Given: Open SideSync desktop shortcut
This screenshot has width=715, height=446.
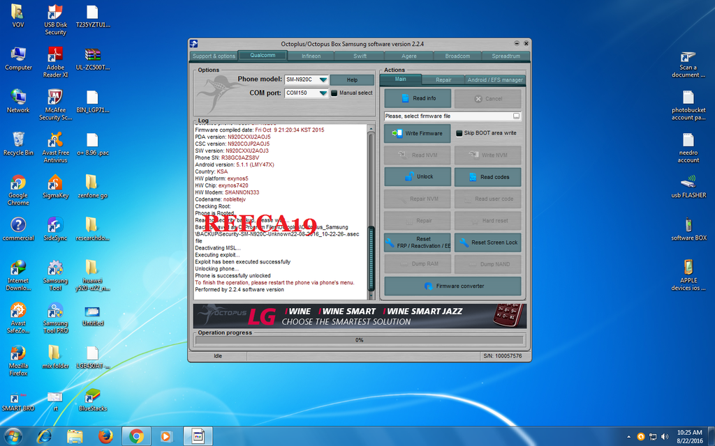Looking at the screenshot, I should pyautogui.click(x=55, y=225).
